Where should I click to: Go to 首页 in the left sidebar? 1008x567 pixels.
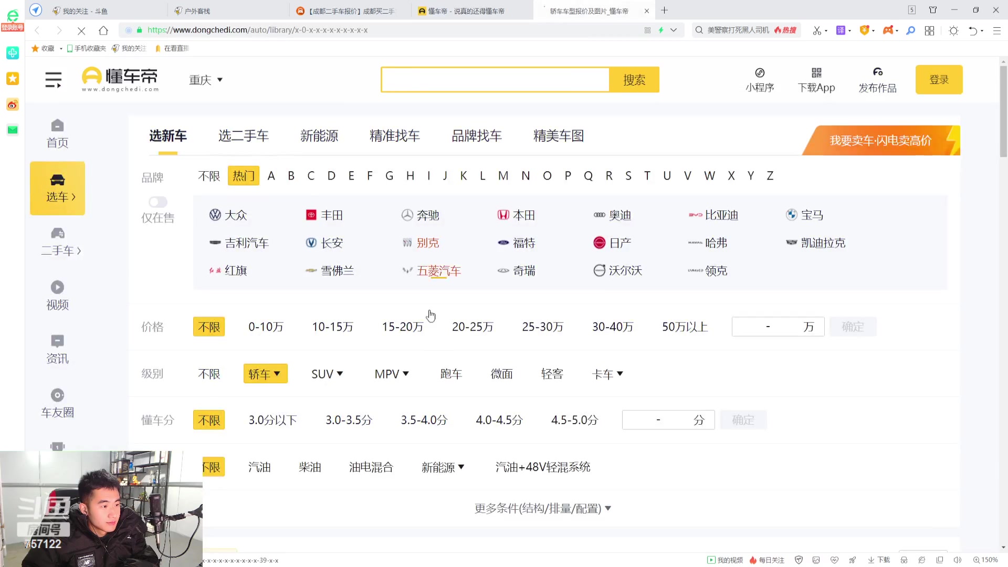coord(57,133)
